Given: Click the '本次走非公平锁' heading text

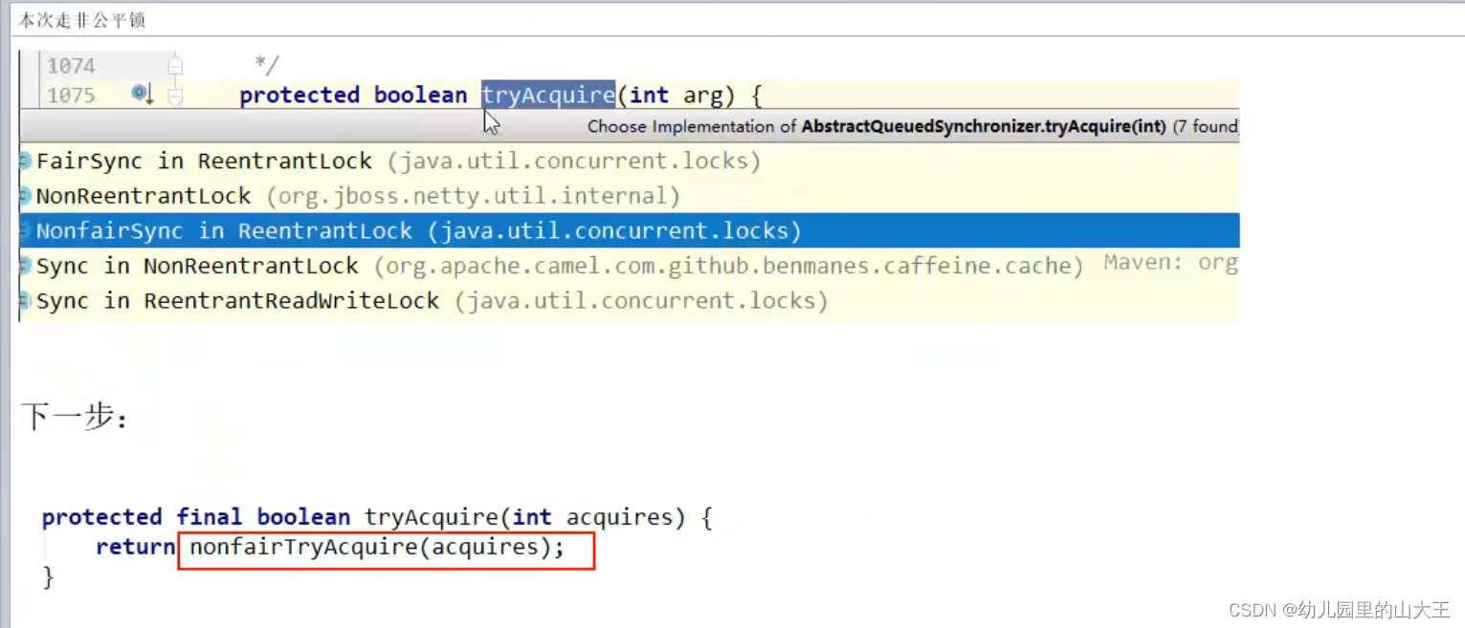Looking at the screenshot, I should 82,20.
